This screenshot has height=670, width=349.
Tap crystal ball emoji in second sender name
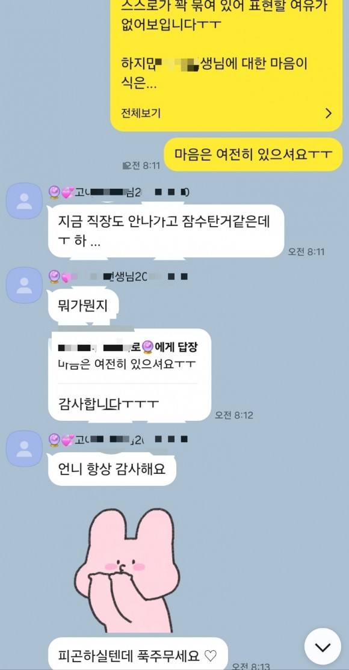click(x=54, y=277)
